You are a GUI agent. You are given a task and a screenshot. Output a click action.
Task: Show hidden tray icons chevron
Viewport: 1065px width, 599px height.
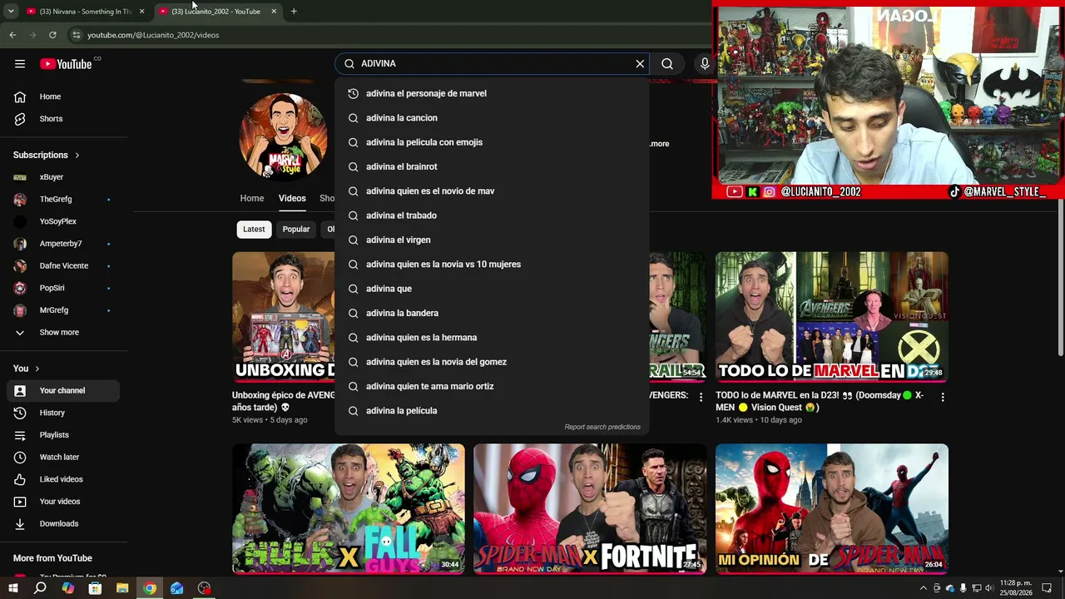923,588
